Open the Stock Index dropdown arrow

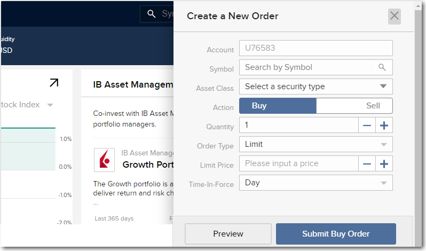pyautogui.click(x=50, y=105)
